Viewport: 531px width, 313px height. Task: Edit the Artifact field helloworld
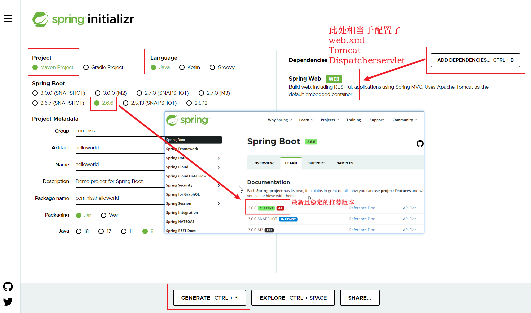point(120,148)
